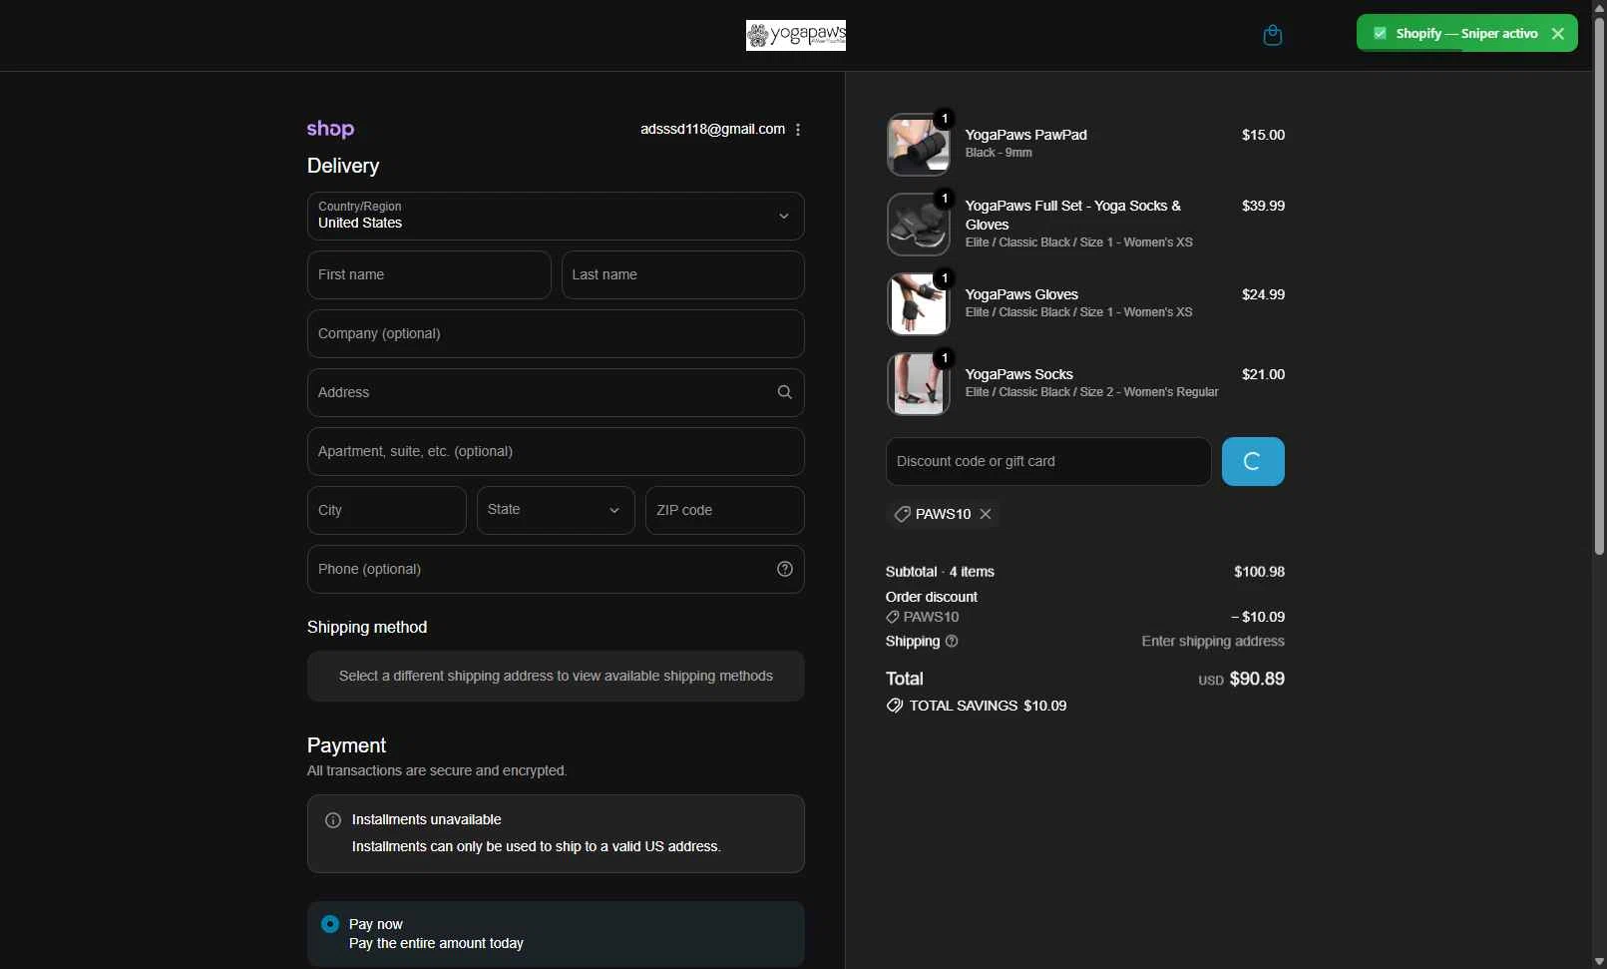This screenshot has height=969, width=1607.
Task: Click the 'Black - 9mm' variant text
Action: (x=999, y=153)
